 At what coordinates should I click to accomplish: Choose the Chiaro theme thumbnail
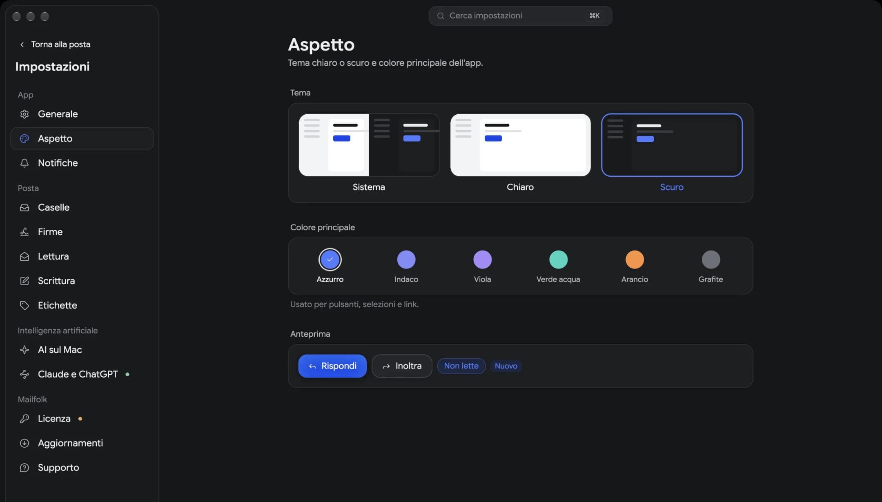520,145
